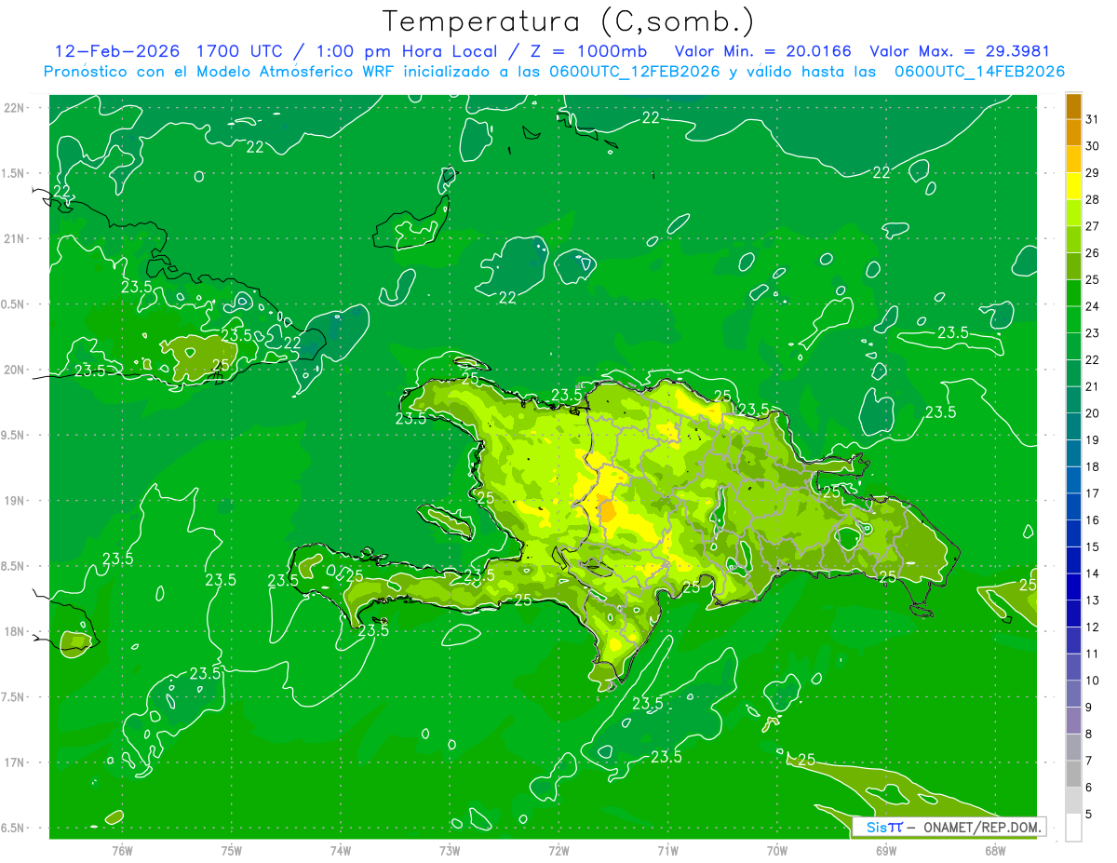Viewport: 1117px width, 863px height.
Task: Click the "Valor Max. = 29.3981" readout
Action: [960, 51]
